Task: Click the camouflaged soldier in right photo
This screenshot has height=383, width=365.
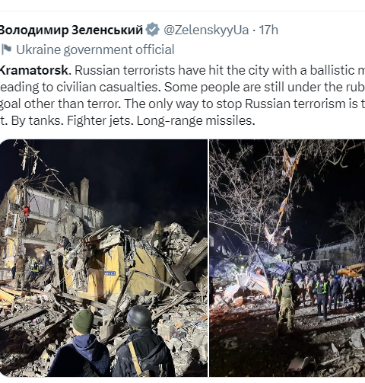Action: click(x=286, y=303)
